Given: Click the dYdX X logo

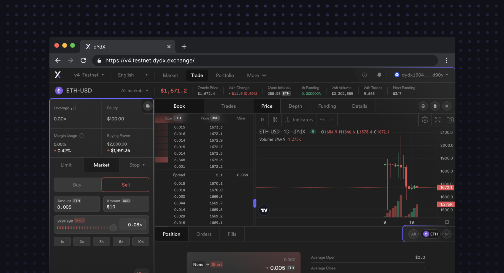Looking at the screenshot, I should point(58,75).
